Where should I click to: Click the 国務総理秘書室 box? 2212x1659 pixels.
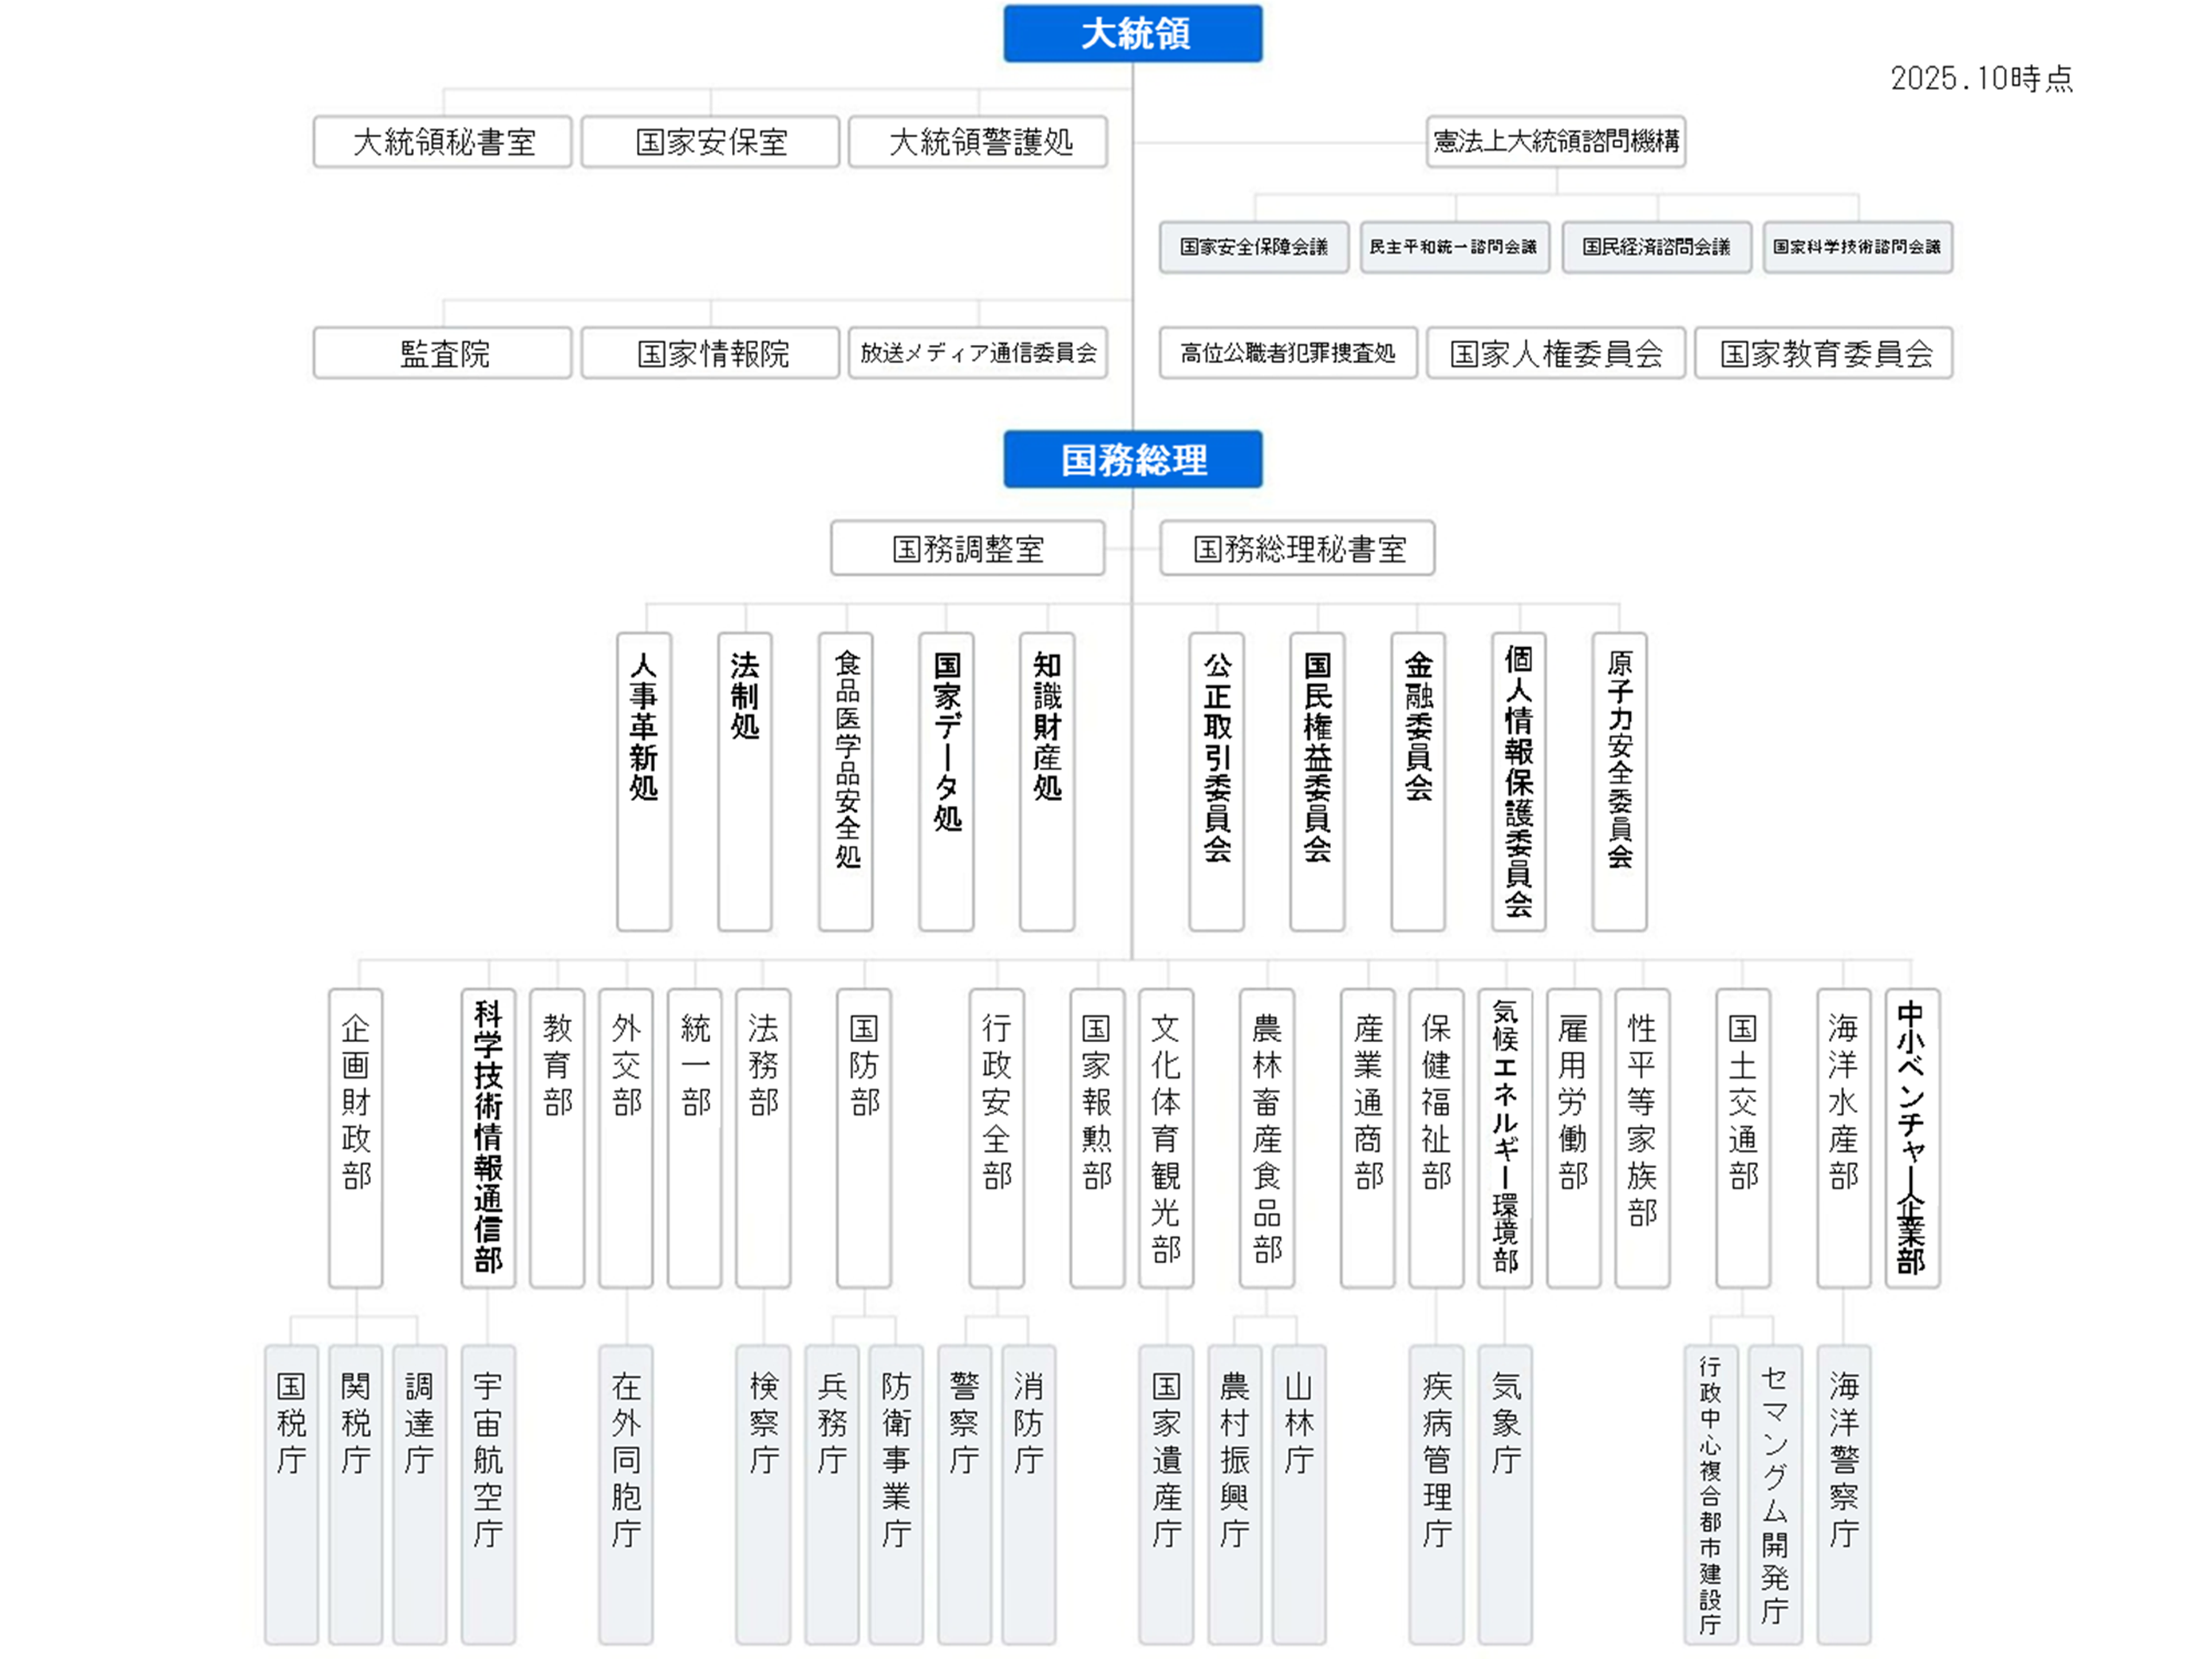pos(1297,548)
